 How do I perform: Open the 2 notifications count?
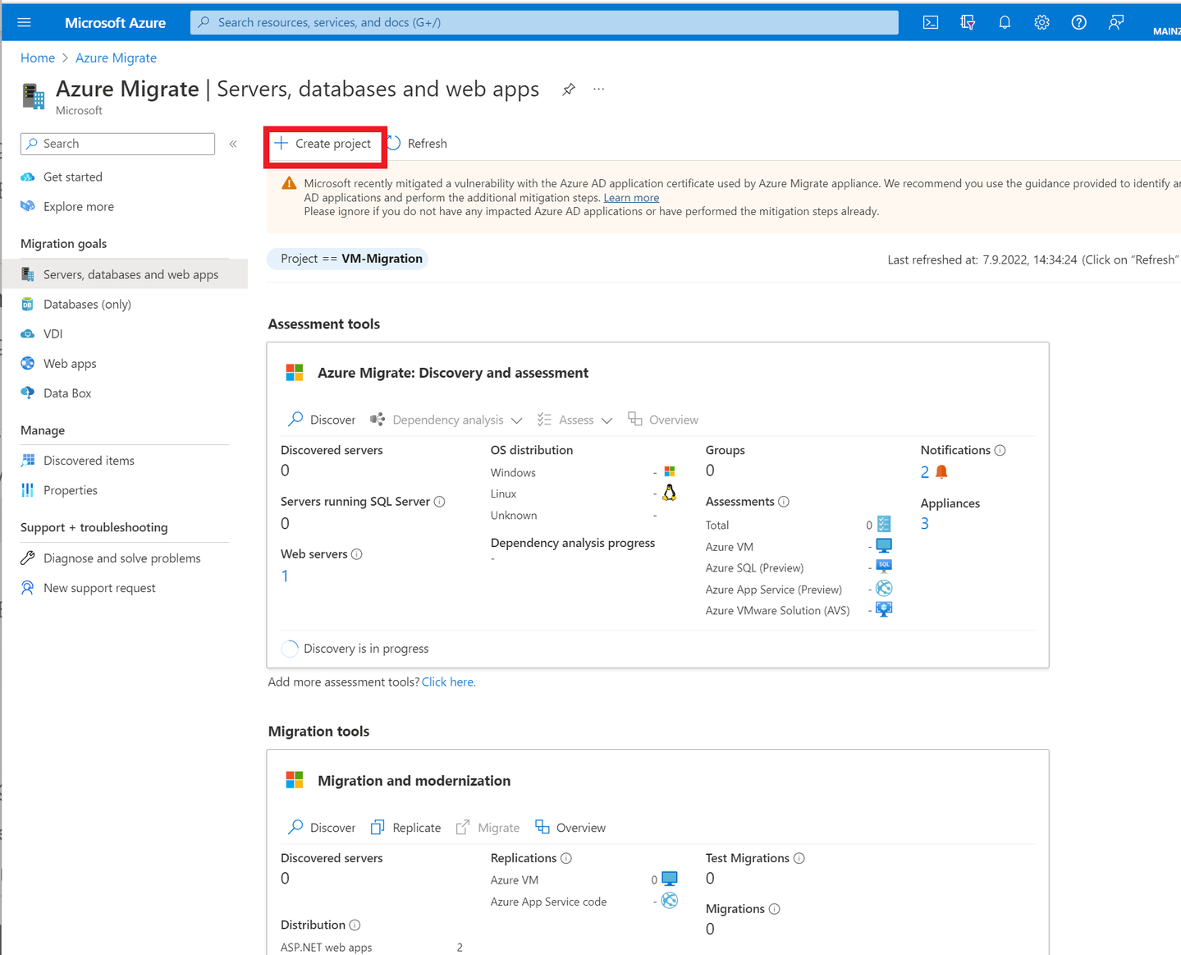(925, 471)
